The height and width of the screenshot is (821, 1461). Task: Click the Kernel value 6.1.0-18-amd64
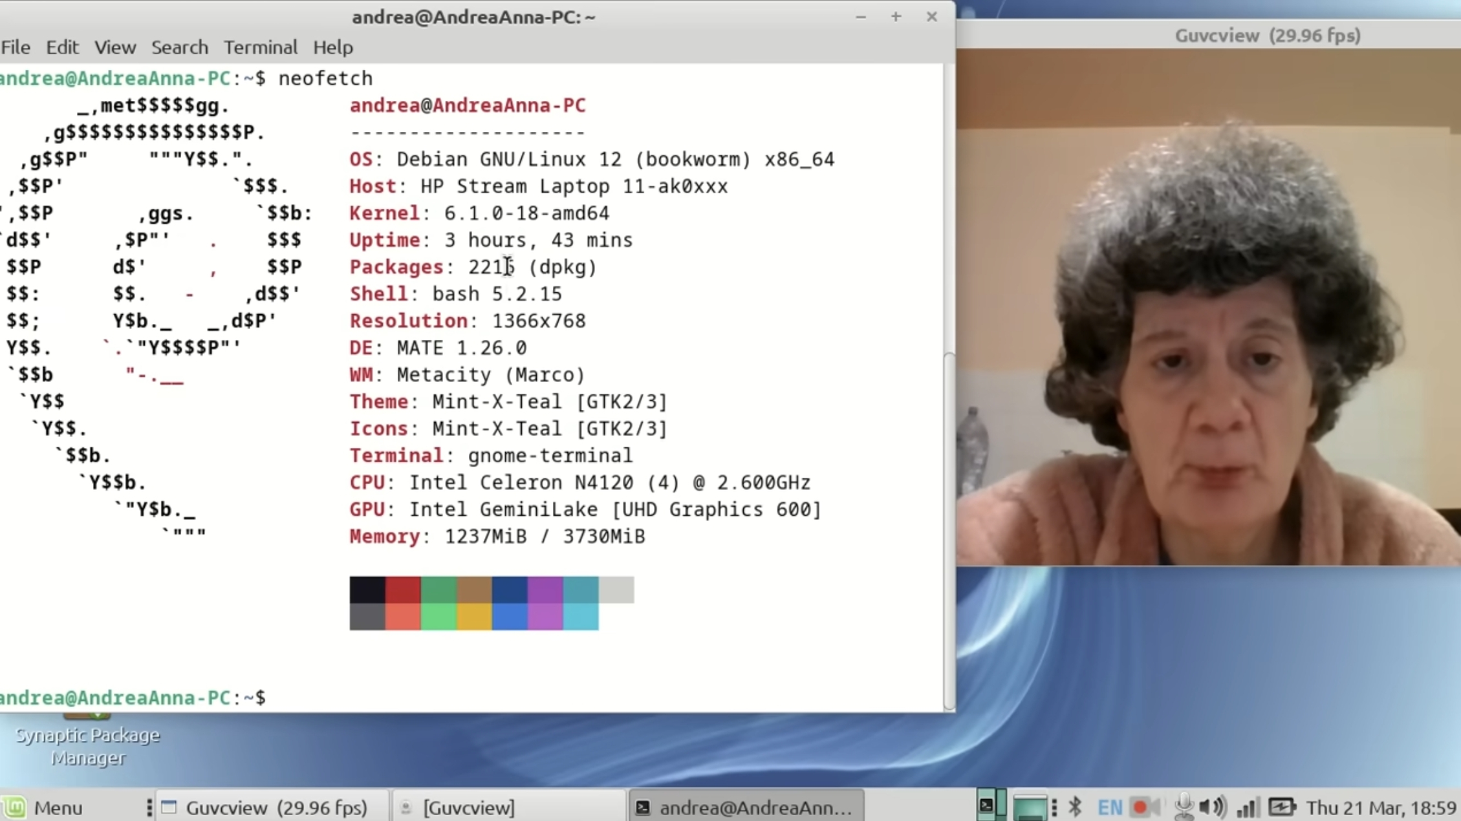[x=526, y=213]
